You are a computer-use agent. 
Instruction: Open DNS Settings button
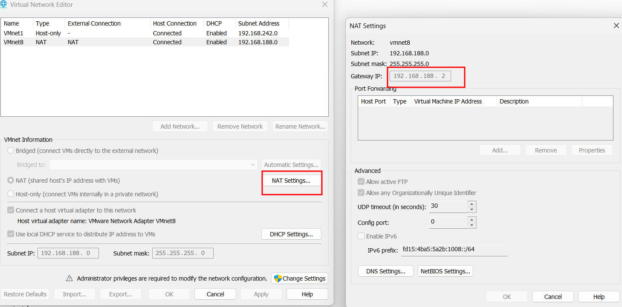pyautogui.click(x=386, y=271)
